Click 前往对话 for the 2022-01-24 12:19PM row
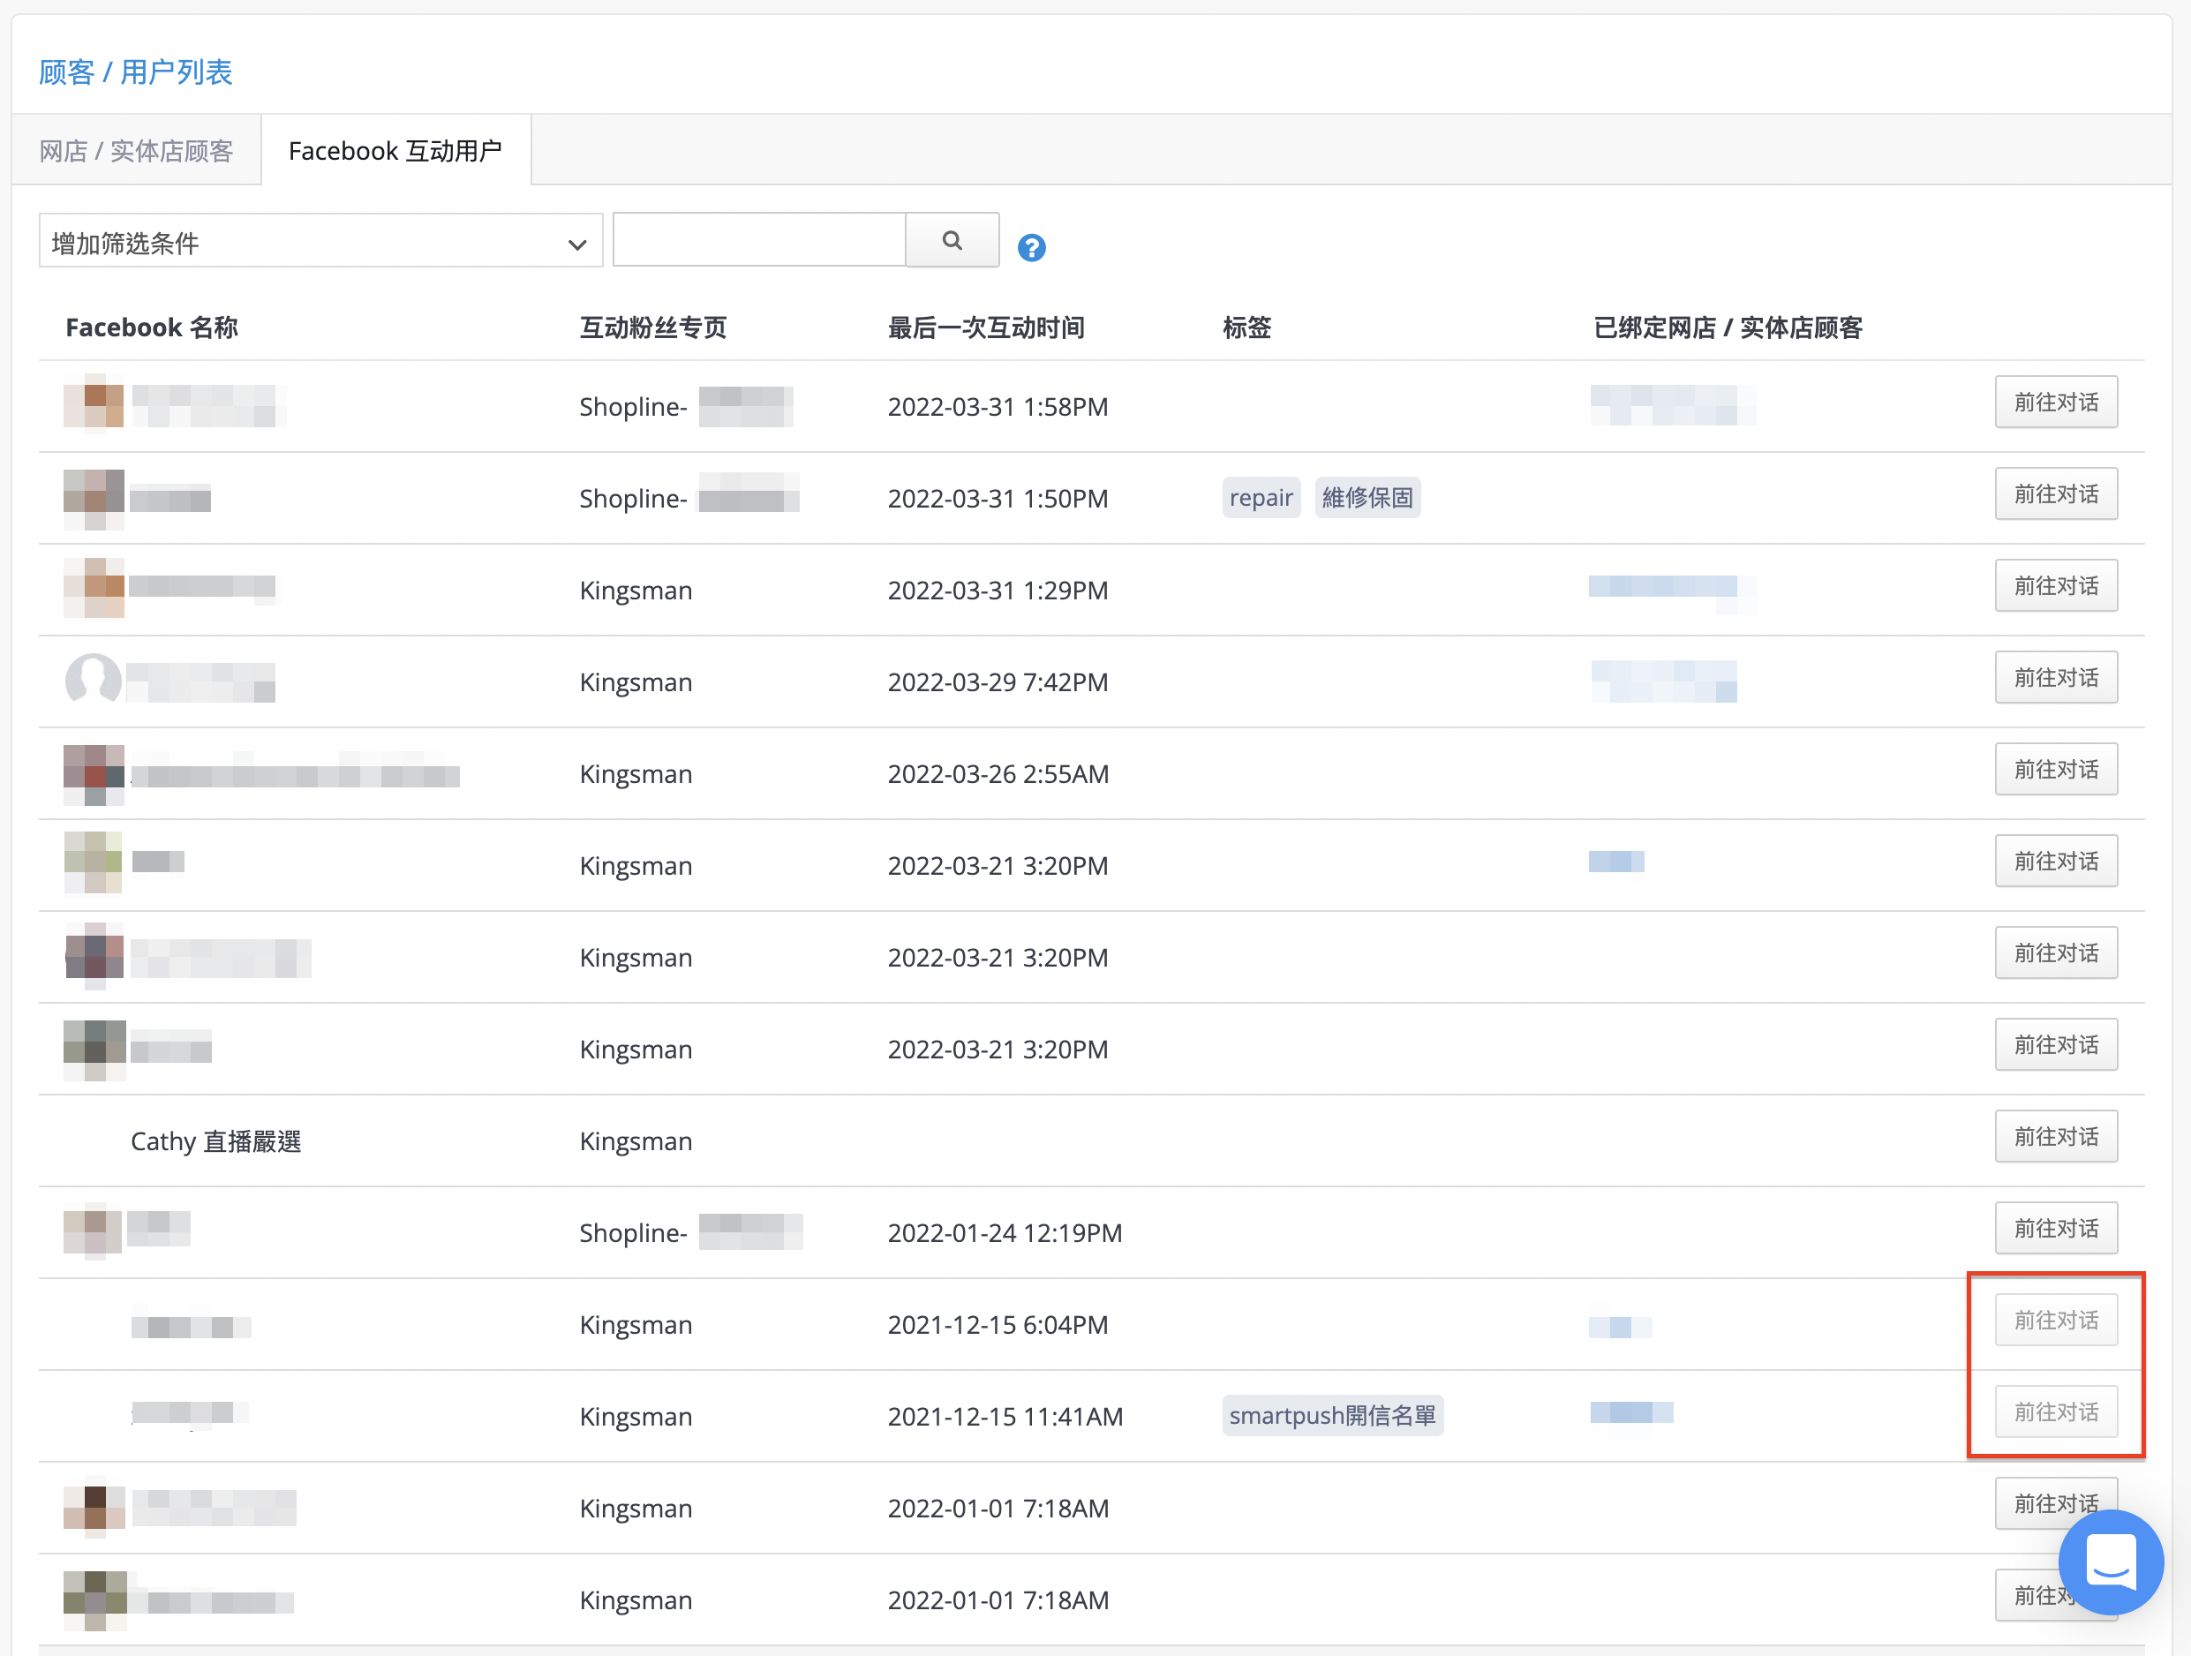 (x=2056, y=1229)
